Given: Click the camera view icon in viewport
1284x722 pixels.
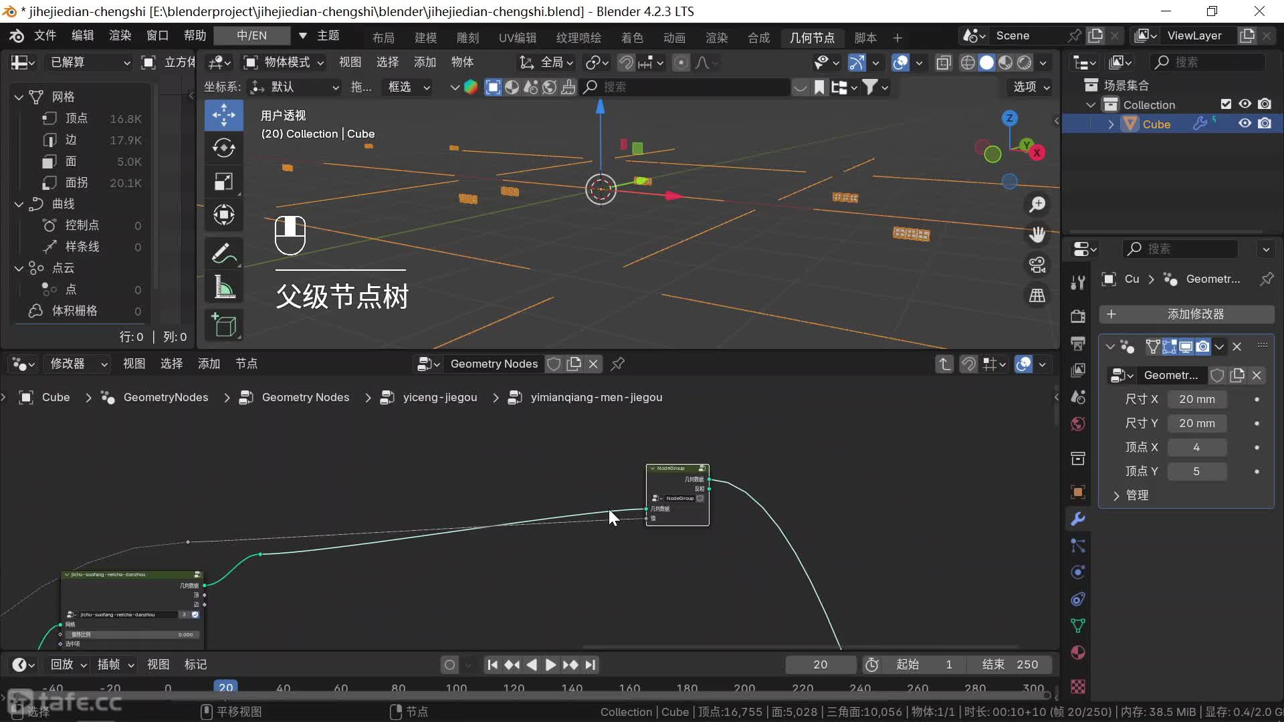Looking at the screenshot, I should coord(1037,265).
